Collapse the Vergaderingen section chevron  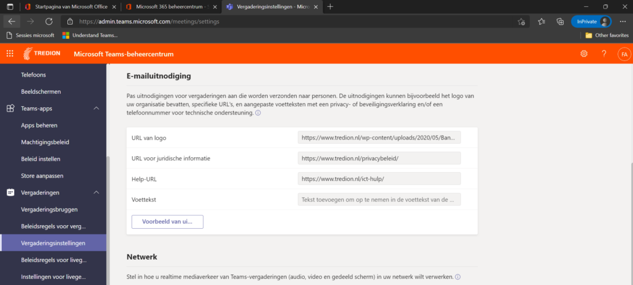point(96,192)
